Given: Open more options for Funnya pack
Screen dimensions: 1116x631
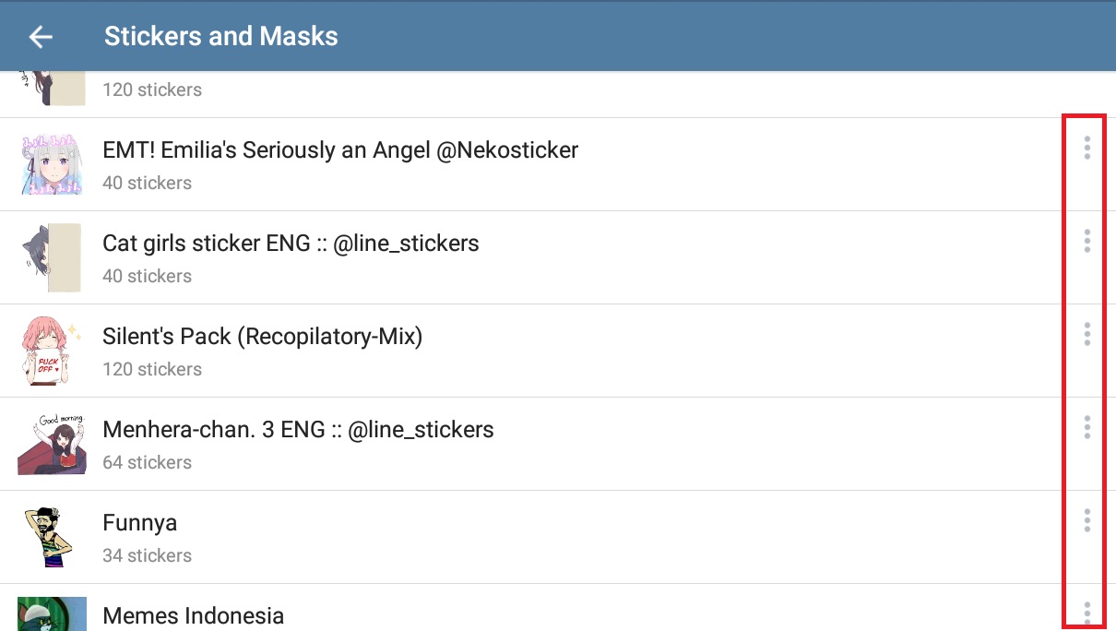Looking at the screenshot, I should (x=1087, y=520).
